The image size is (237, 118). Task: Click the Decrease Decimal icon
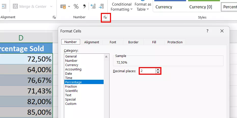(x=101, y=7)
